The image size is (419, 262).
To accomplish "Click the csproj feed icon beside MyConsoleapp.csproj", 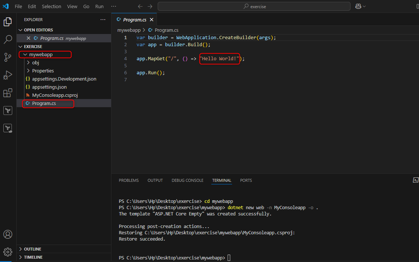I will pos(27,95).
